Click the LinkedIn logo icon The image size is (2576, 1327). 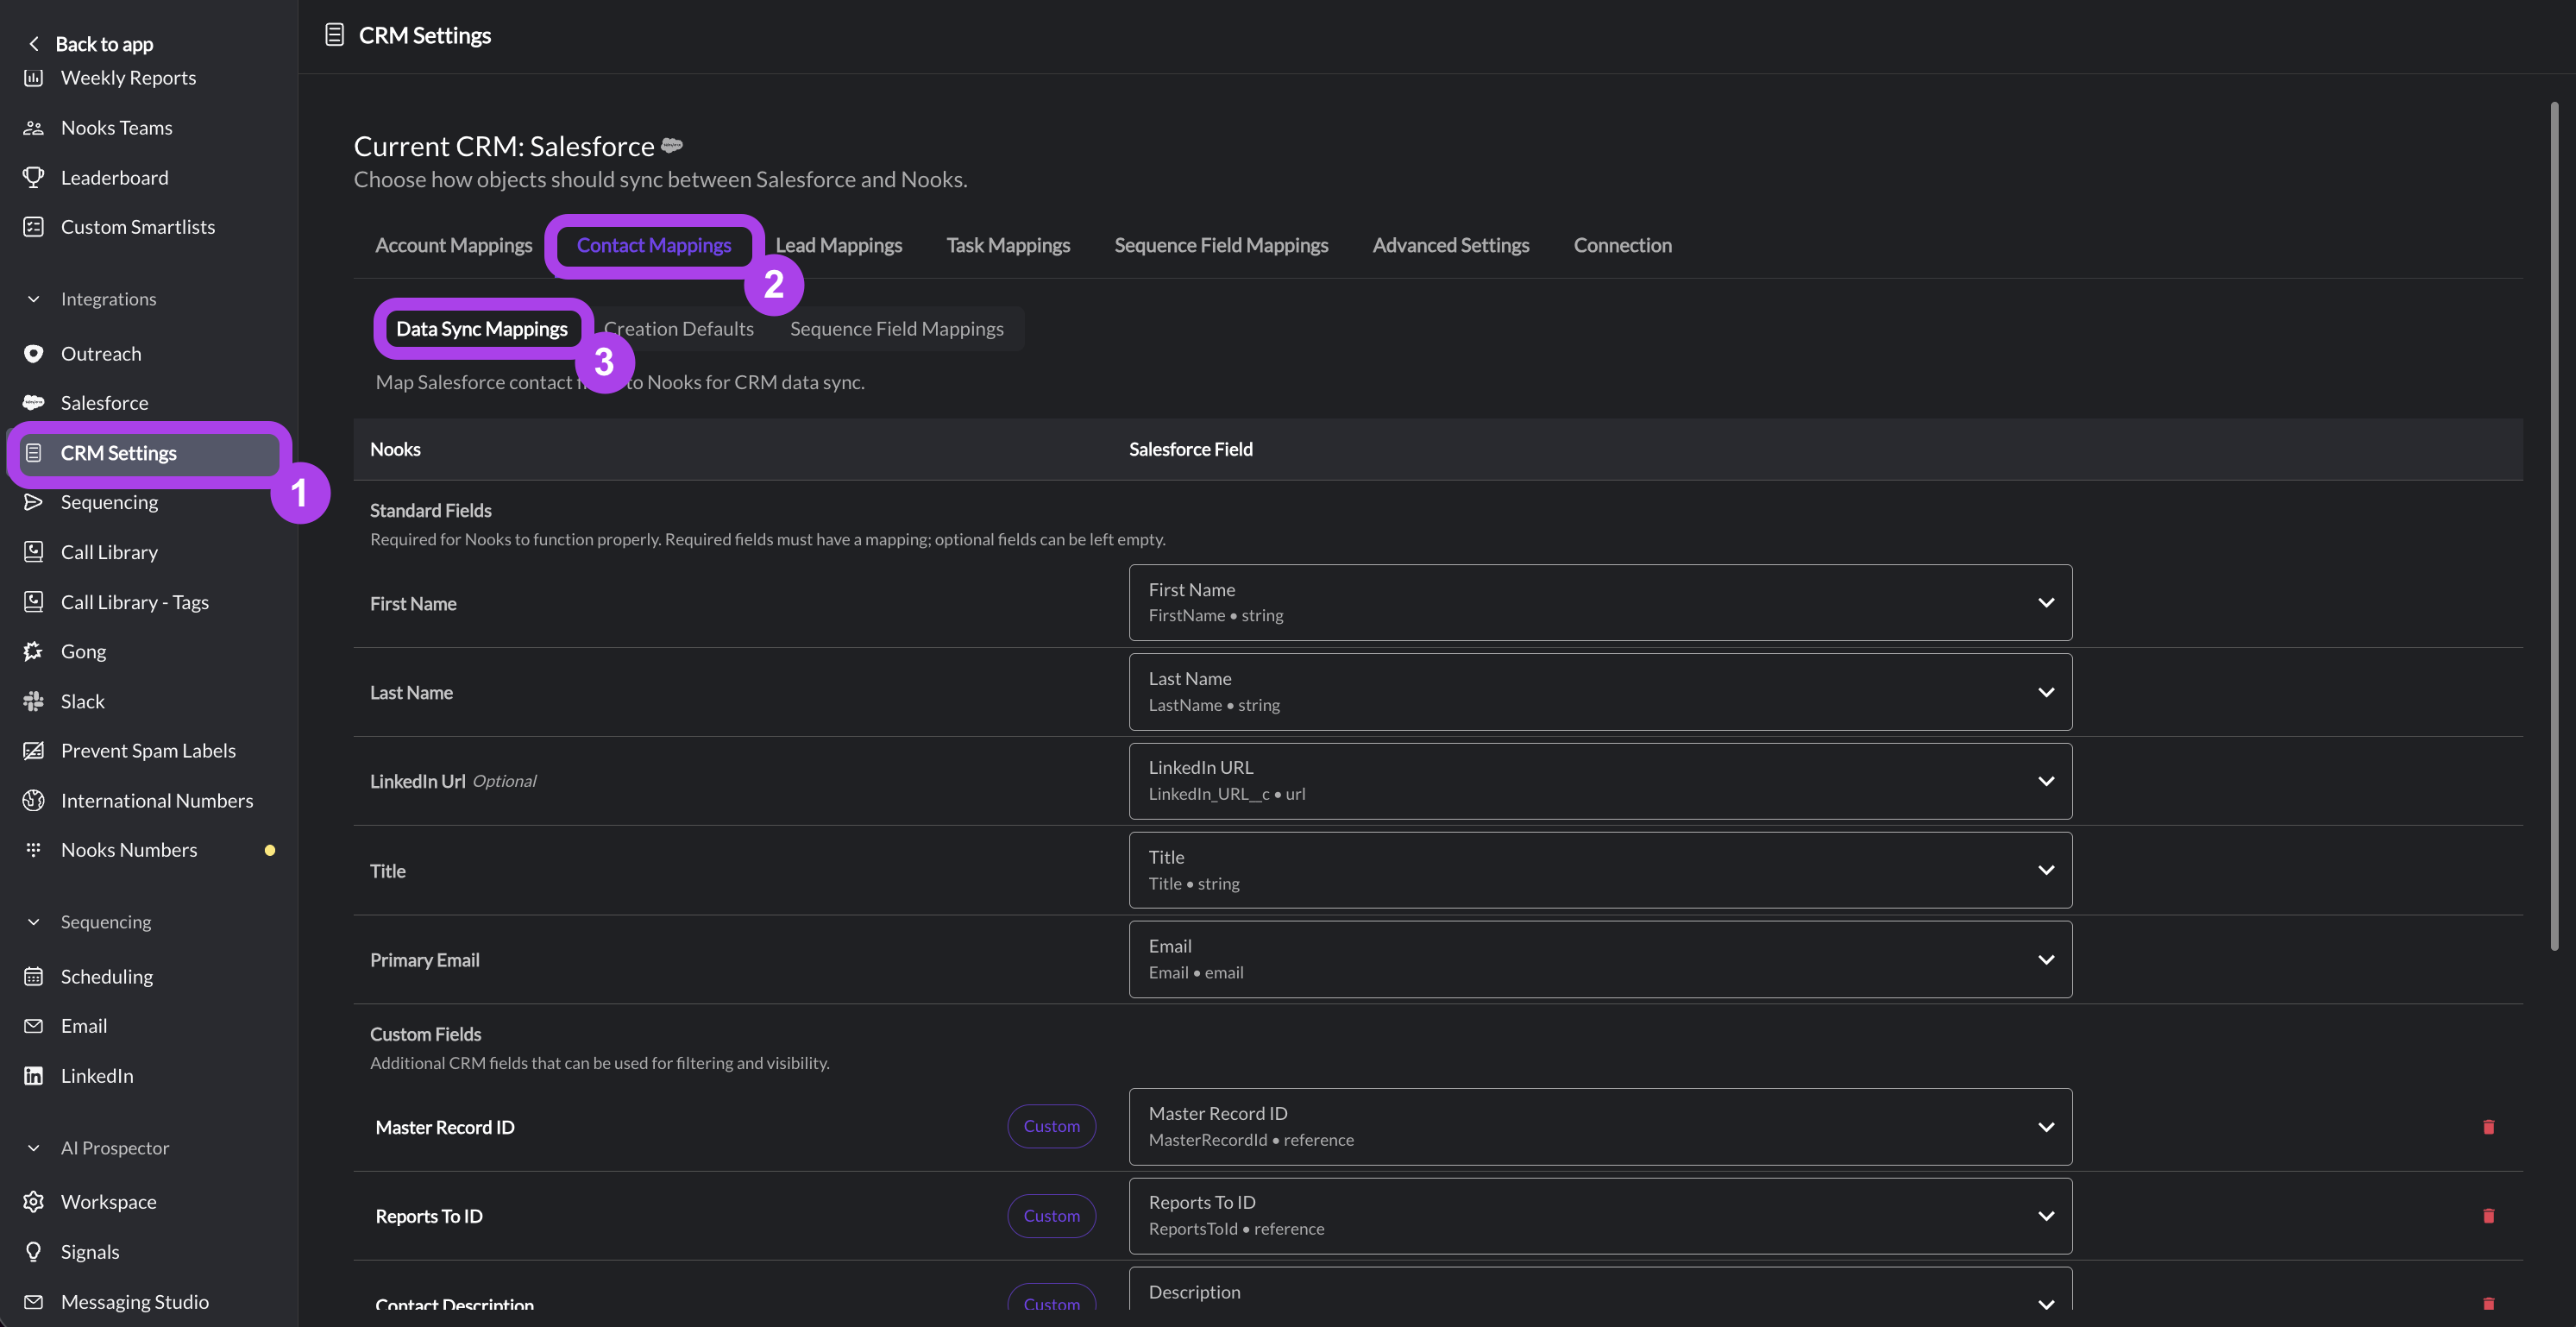point(33,1076)
